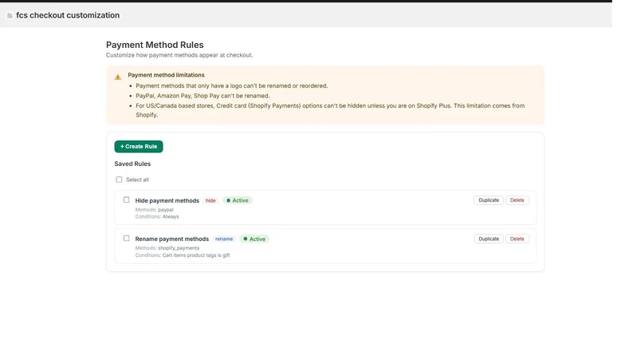Click the 'Customize how payment methods appear' subtitle
This screenshot has height=359, width=638.
click(x=179, y=55)
